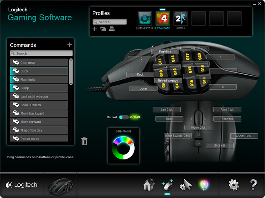This screenshot has width=265, height=198.
Task: Delete command using the trash can icon
Action: 84,142
